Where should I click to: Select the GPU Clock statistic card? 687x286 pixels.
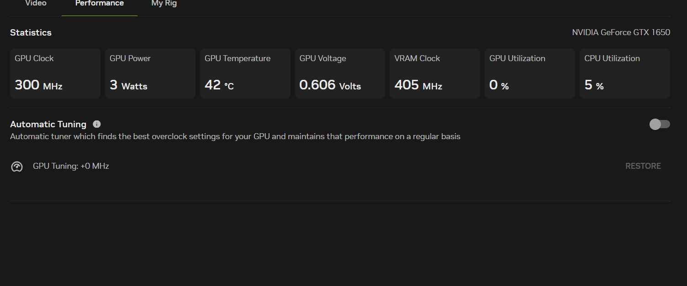click(x=55, y=73)
